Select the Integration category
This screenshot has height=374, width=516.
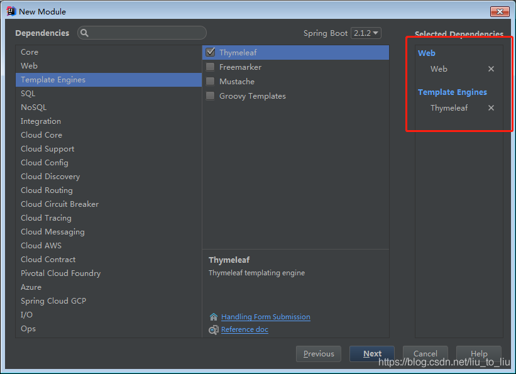coord(109,121)
